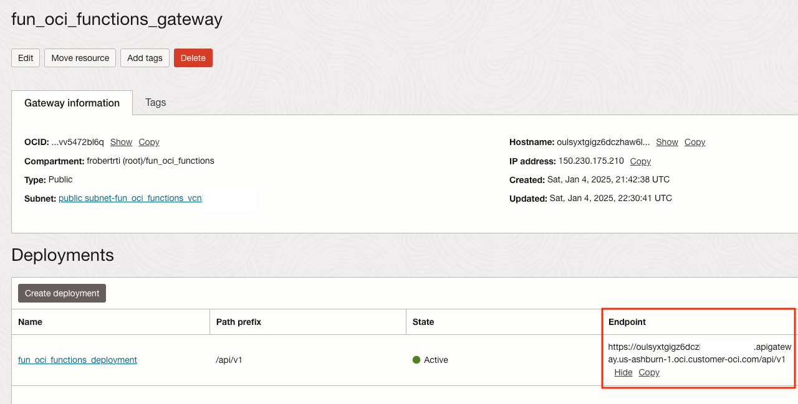Click Create deployment button

tap(62, 293)
